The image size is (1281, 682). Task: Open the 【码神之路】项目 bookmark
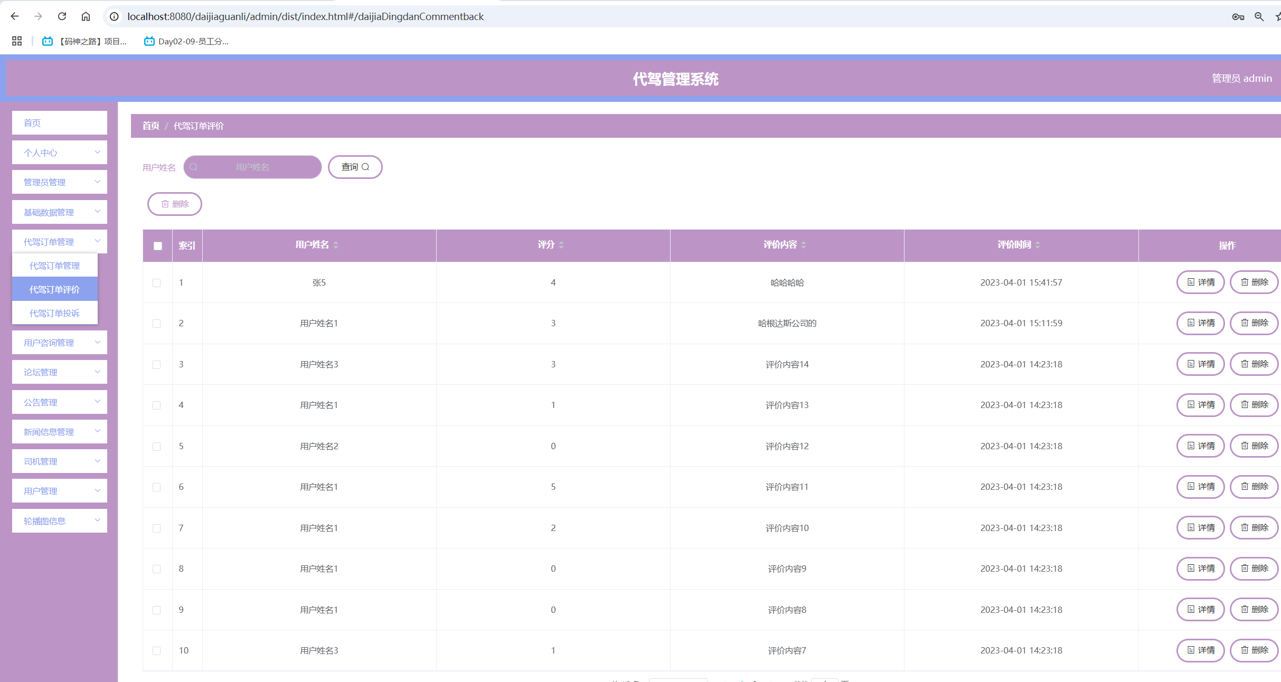pos(84,41)
